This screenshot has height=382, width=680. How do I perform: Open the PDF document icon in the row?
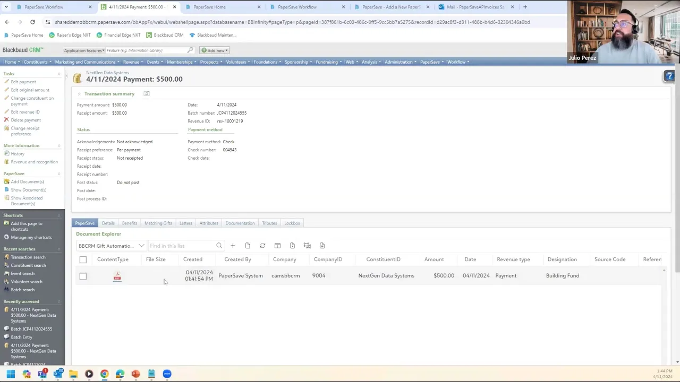point(117,276)
